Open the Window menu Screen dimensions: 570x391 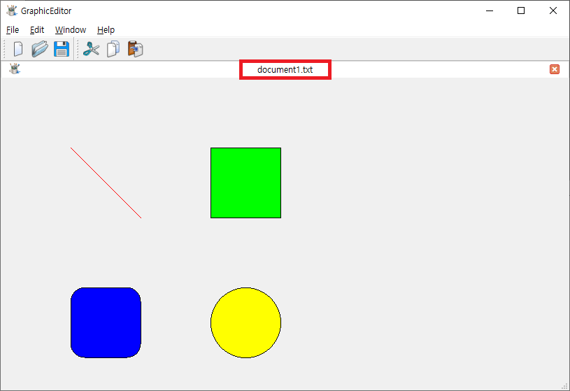coord(71,30)
